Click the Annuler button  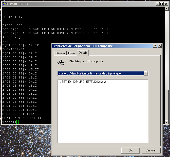pyautogui.click(x=151, y=150)
